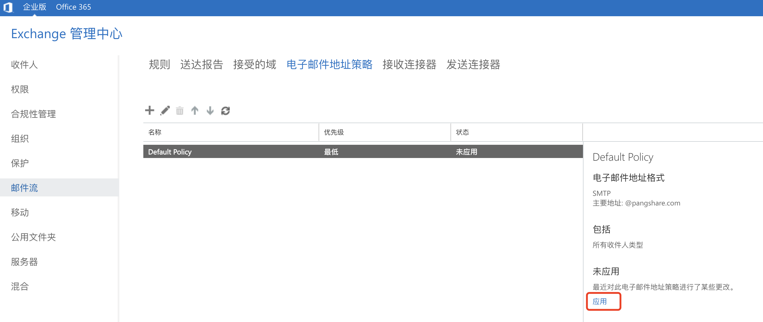Click the refresh icon in toolbar

226,111
